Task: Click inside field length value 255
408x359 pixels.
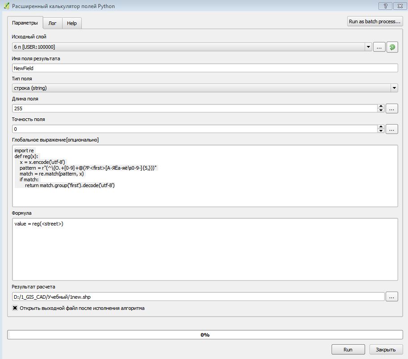Action: tap(195, 109)
